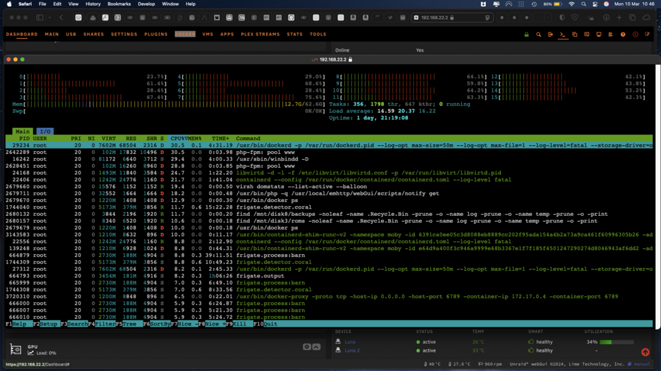Open the Unraid TOOLS tab
661x371 pixels.
point(318,34)
